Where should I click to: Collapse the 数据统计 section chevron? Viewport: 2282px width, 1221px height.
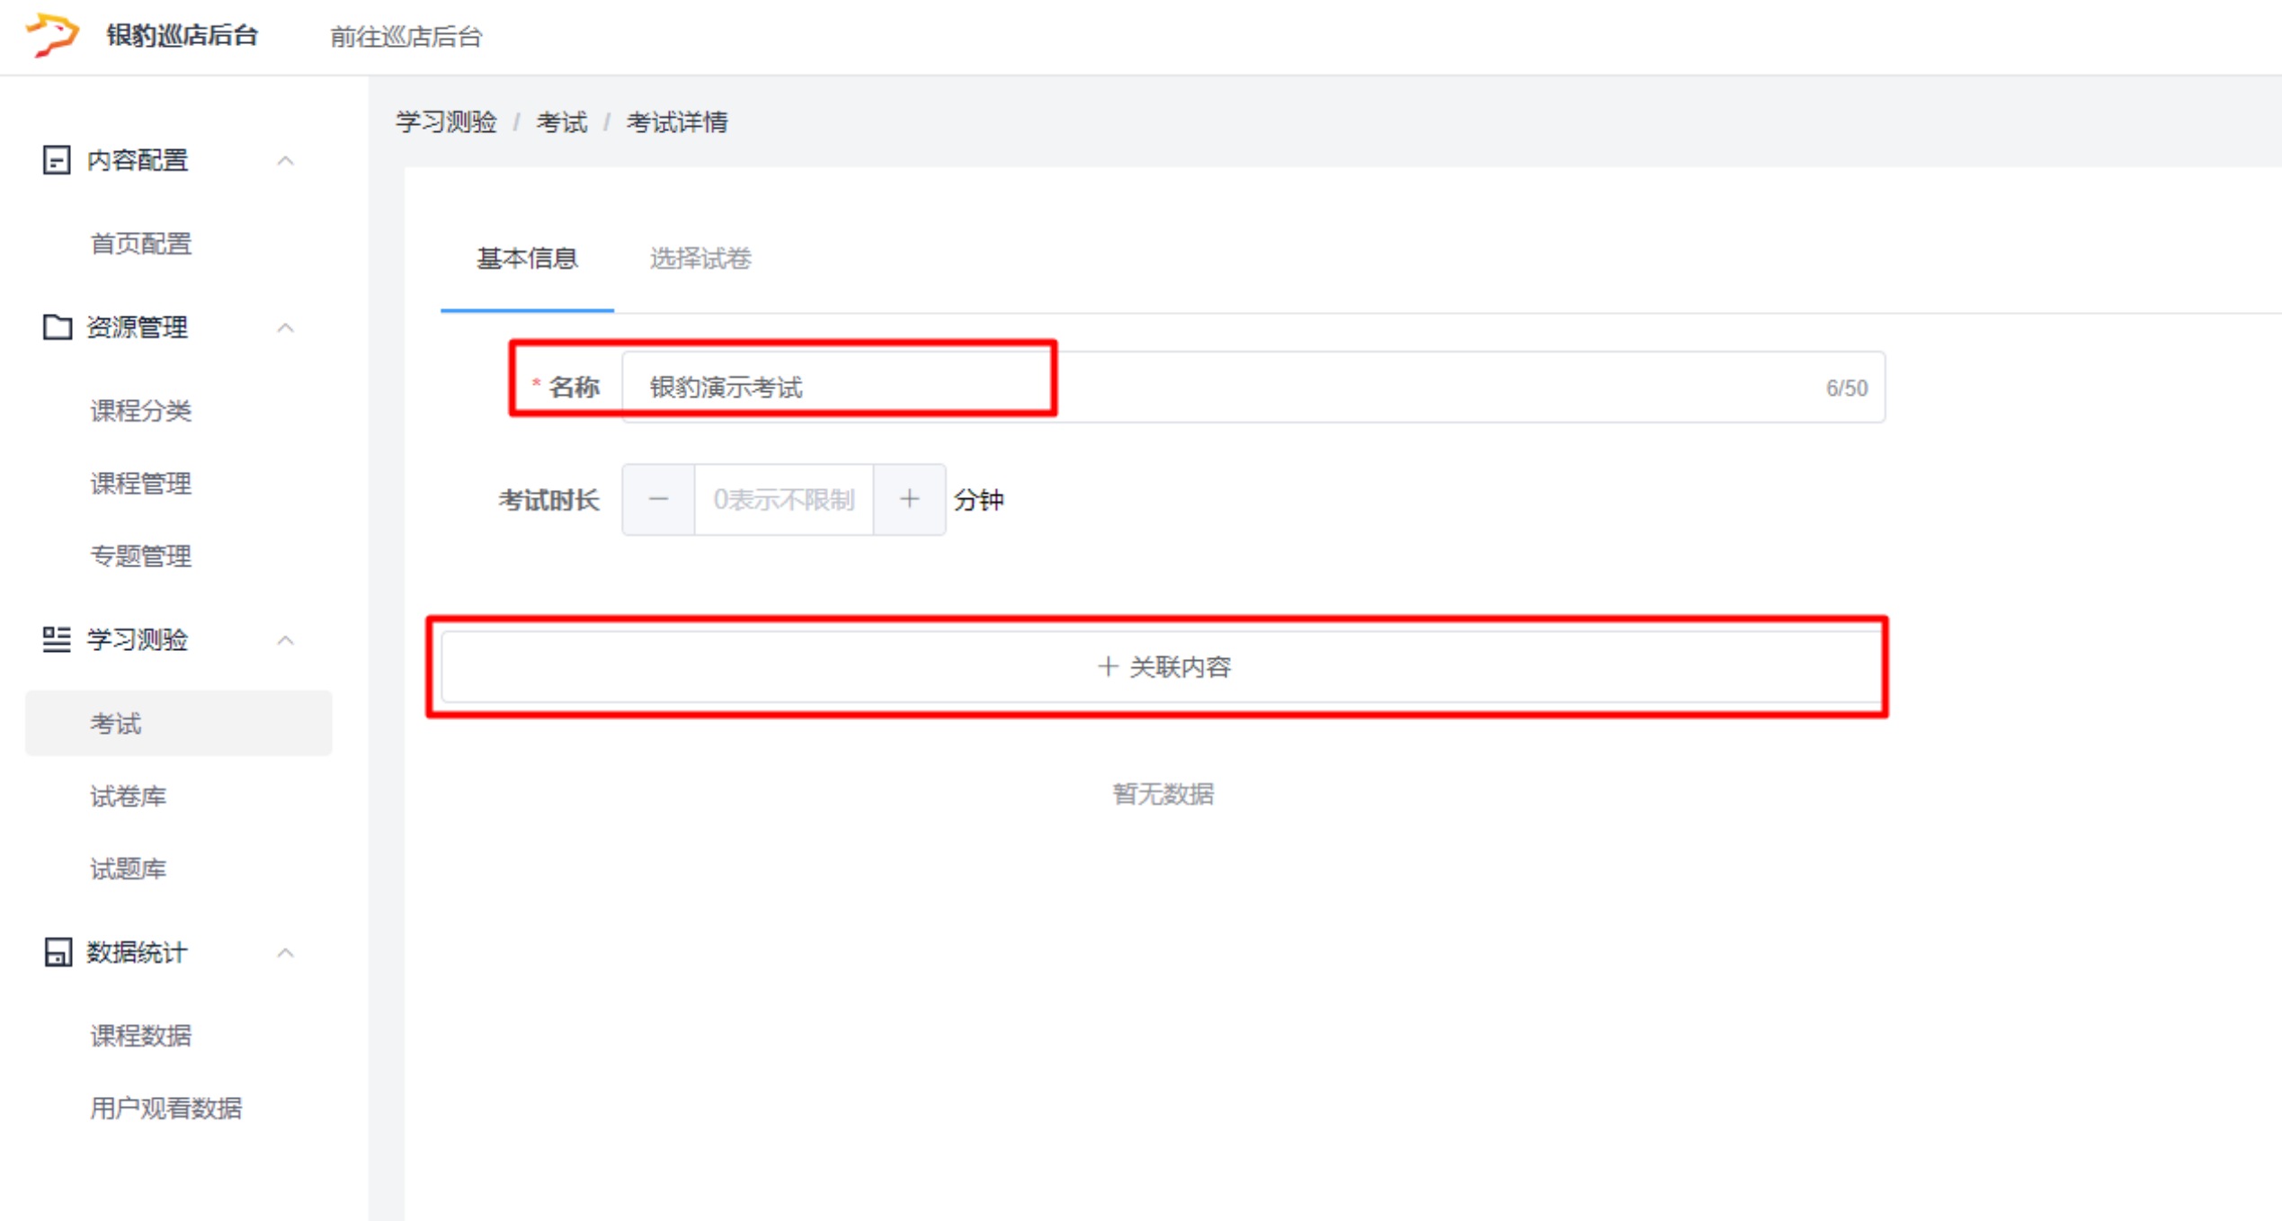pos(285,953)
